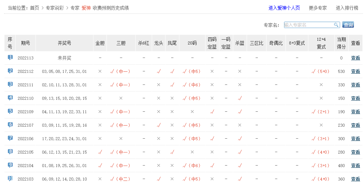
Task: Click the number 7 row badge icon
Action: (x=10, y=138)
